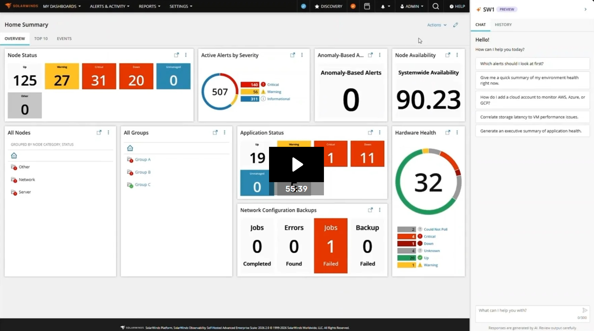594x331 pixels.
Task: Click the Critical alerts legend link
Action: point(273,85)
